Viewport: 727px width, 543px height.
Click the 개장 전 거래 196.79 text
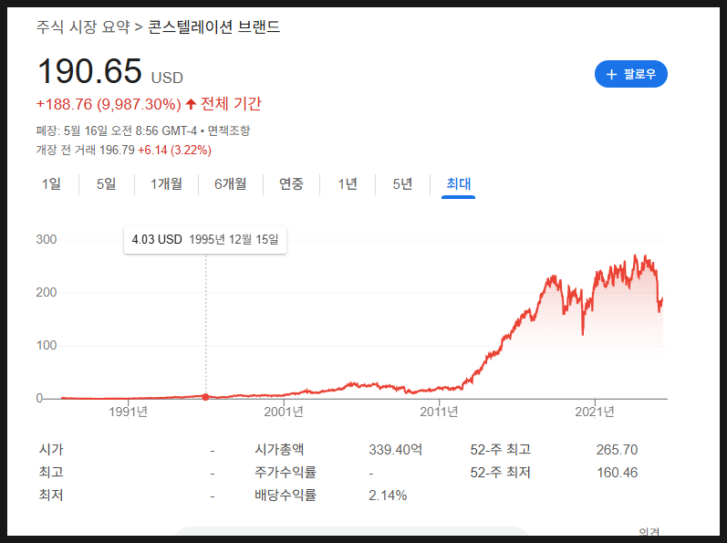(86, 151)
